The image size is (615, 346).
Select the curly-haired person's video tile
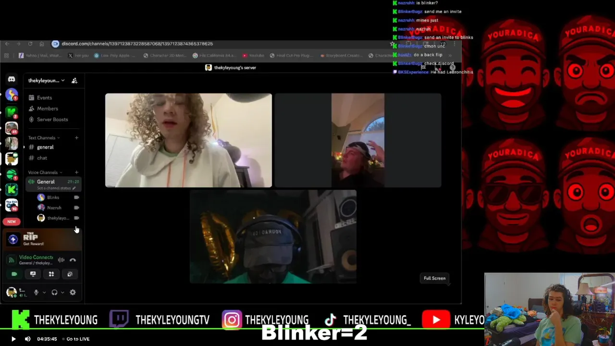coord(188,140)
